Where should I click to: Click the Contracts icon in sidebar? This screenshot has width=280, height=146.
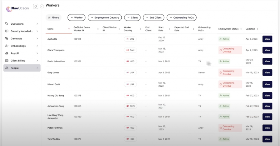coord(7,39)
